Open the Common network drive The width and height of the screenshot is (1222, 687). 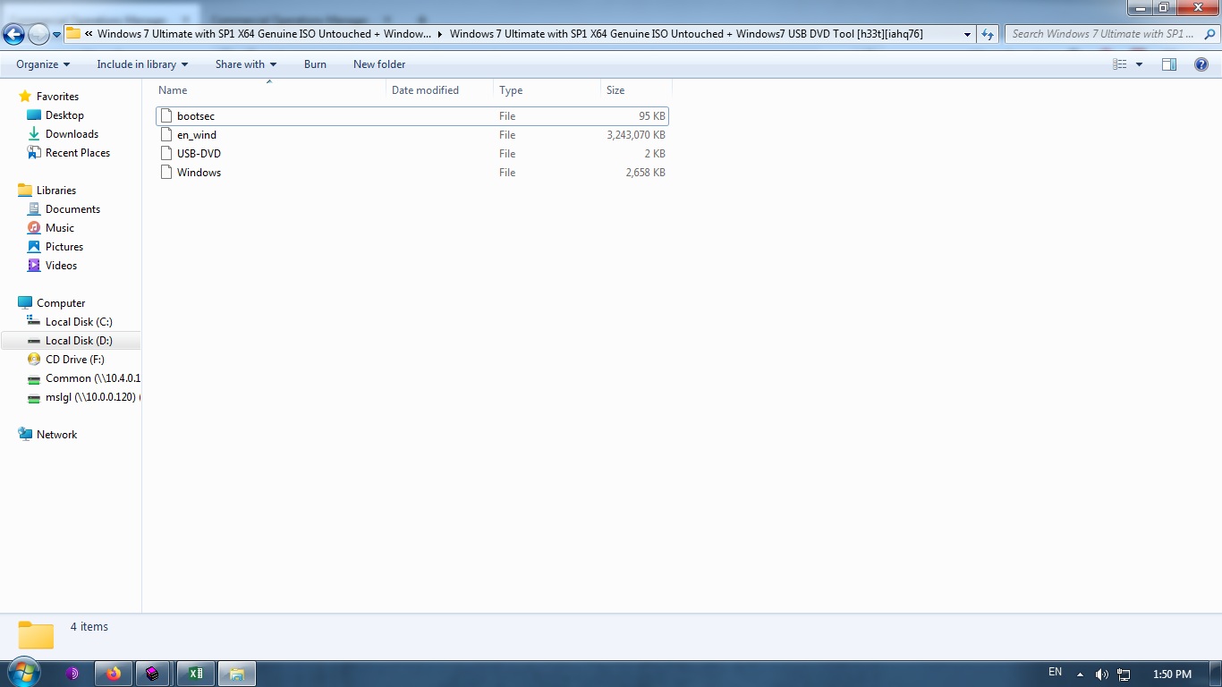[84, 378]
